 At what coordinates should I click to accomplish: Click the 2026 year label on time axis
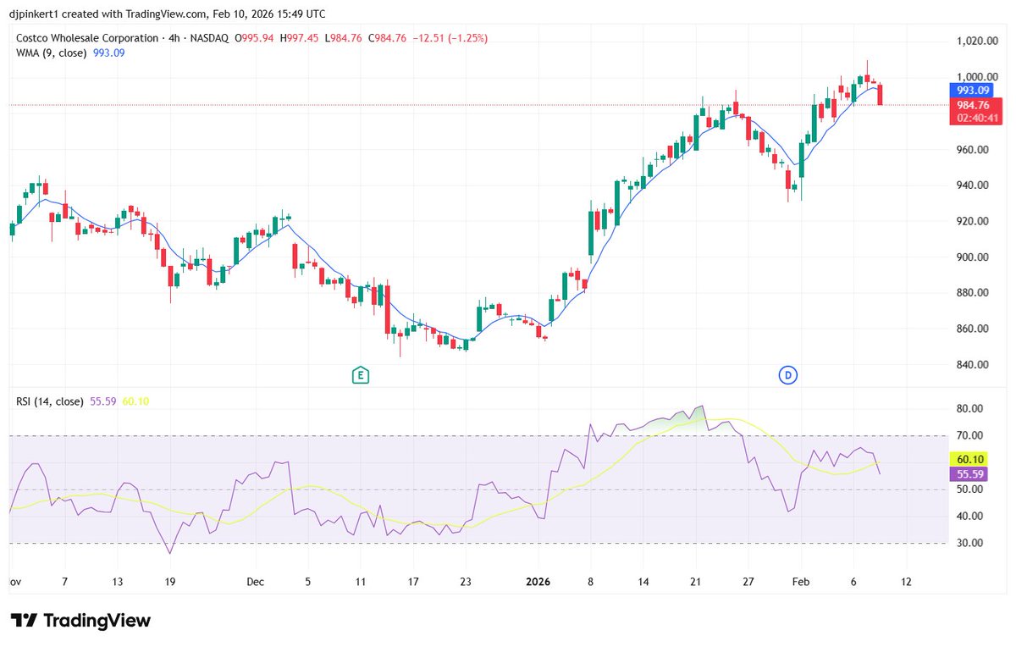pyautogui.click(x=539, y=583)
